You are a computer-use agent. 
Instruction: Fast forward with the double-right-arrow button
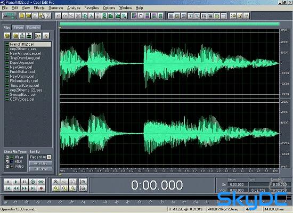tap(25, 189)
